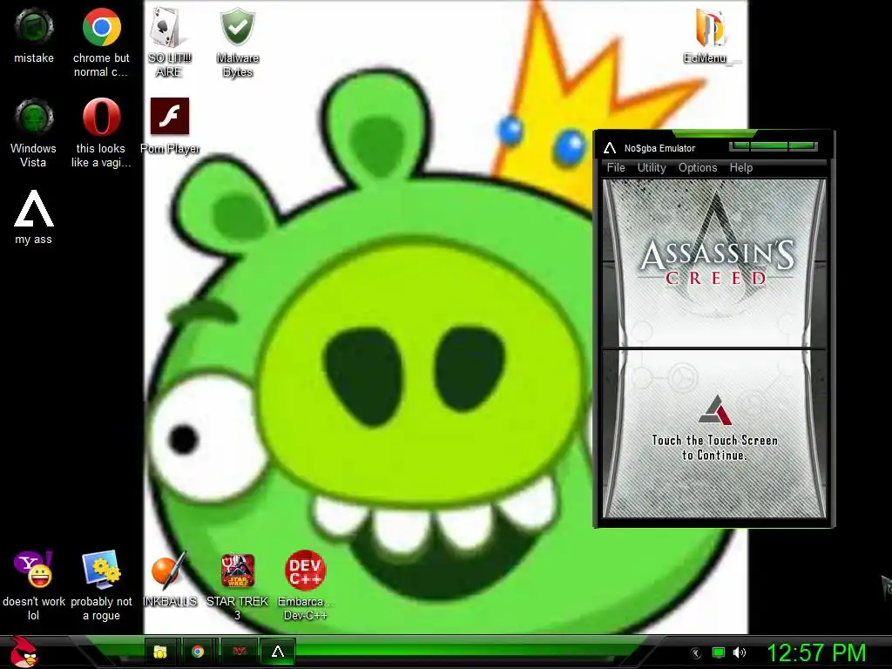This screenshot has width=892, height=669.
Task: Select the Flash icon labeled "Porn Player"
Action: 170,125
